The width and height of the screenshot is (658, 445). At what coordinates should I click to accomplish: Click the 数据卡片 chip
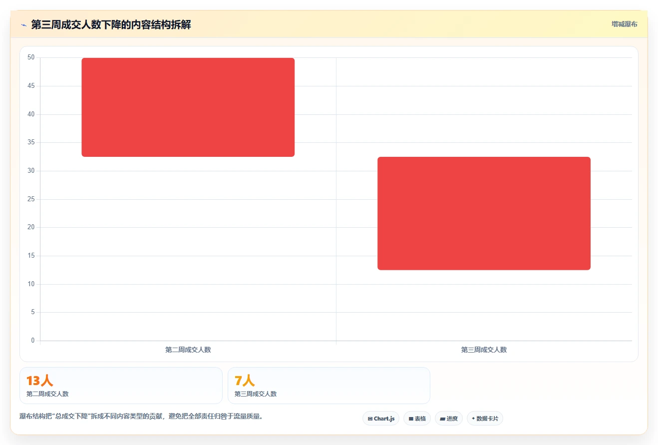[x=485, y=419]
